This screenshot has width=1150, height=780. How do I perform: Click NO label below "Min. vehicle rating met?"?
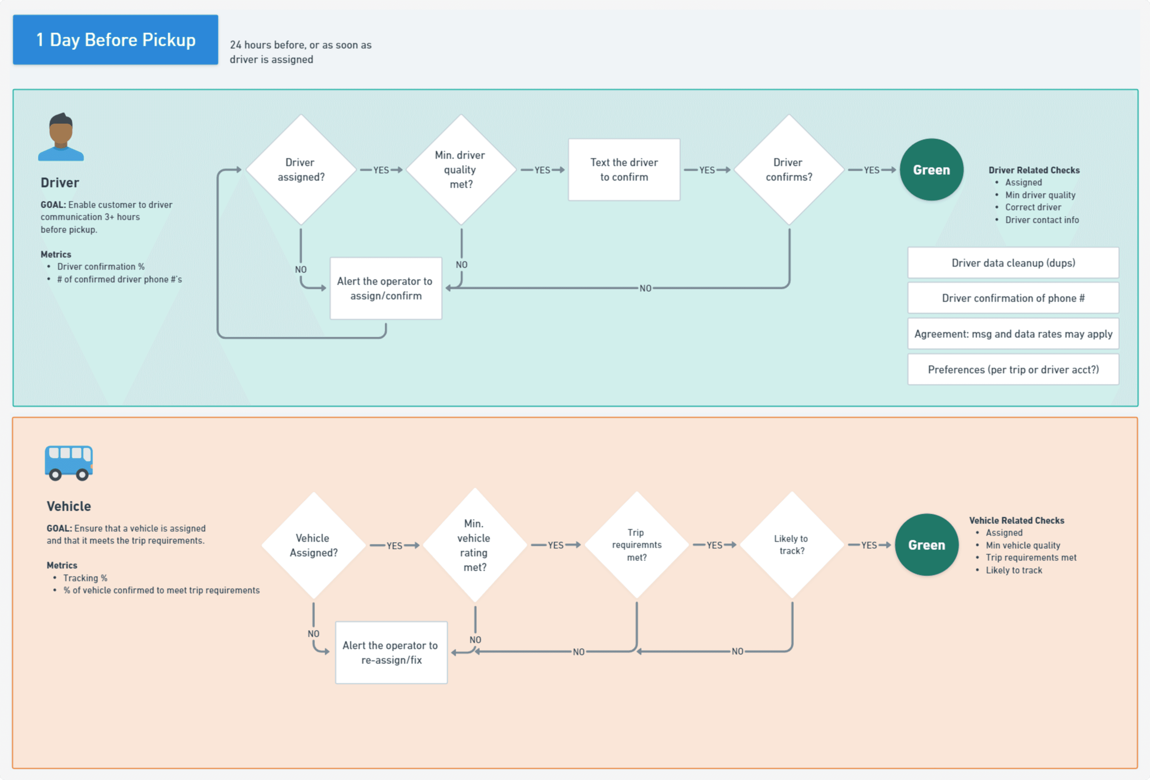click(476, 640)
